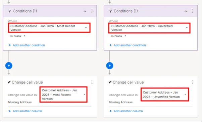Image resolution: width=202 pixels, height=122 pixels.
Task: Click the funnel icon in the right Conditions header
Action: [x=110, y=11]
